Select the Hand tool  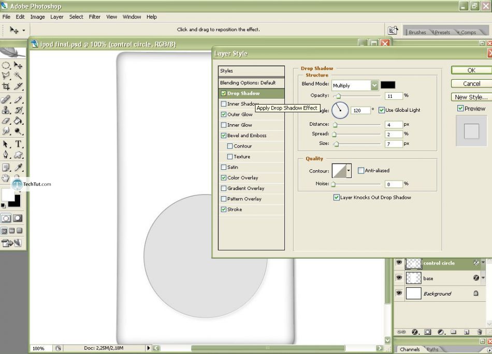6,178
